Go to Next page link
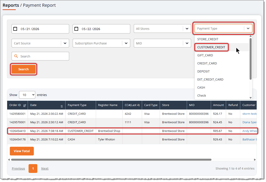Viewport: 266px width, 182px height. pyautogui.click(x=45, y=168)
